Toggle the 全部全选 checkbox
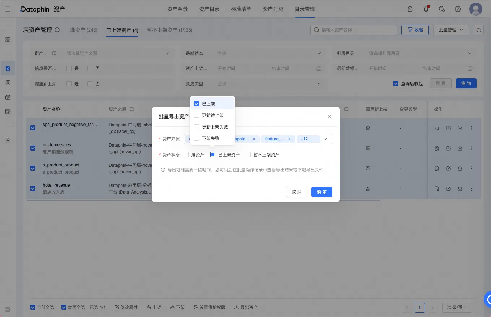 tap(33, 308)
